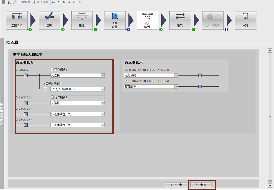Image resolution: width=274 pixels, height=190 pixels.
Task: Open the 报文 telegram step
Action: (180, 20)
